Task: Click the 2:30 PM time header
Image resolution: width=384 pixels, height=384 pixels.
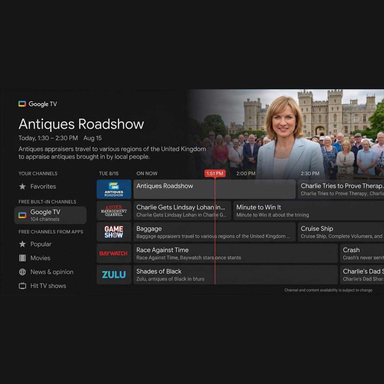Action: click(x=310, y=173)
